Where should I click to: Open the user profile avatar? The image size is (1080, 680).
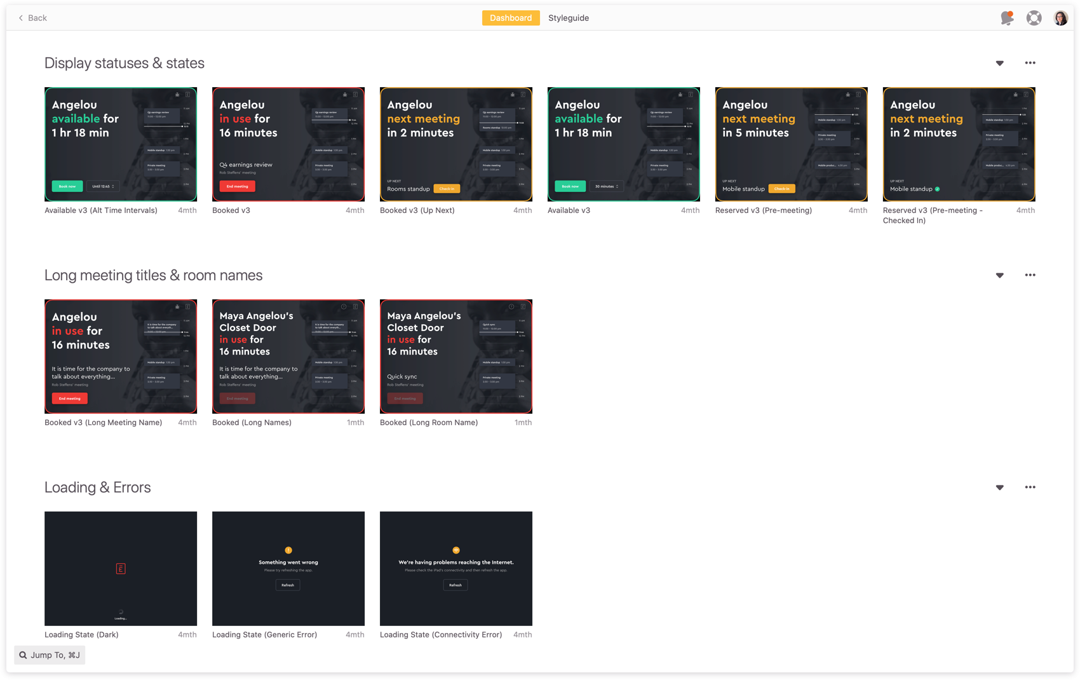(x=1061, y=18)
